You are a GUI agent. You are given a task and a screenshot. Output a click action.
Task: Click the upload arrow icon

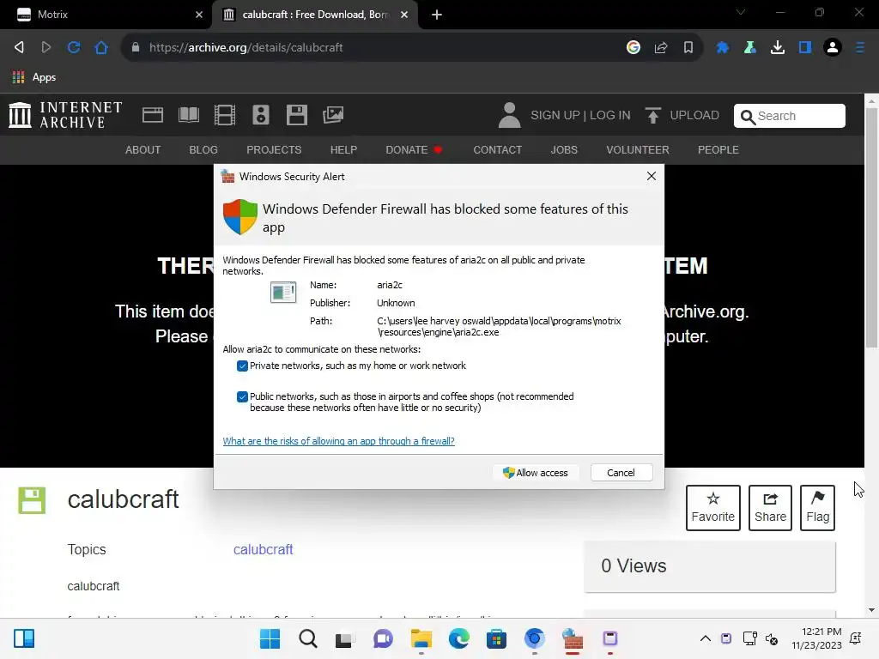coord(653,116)
